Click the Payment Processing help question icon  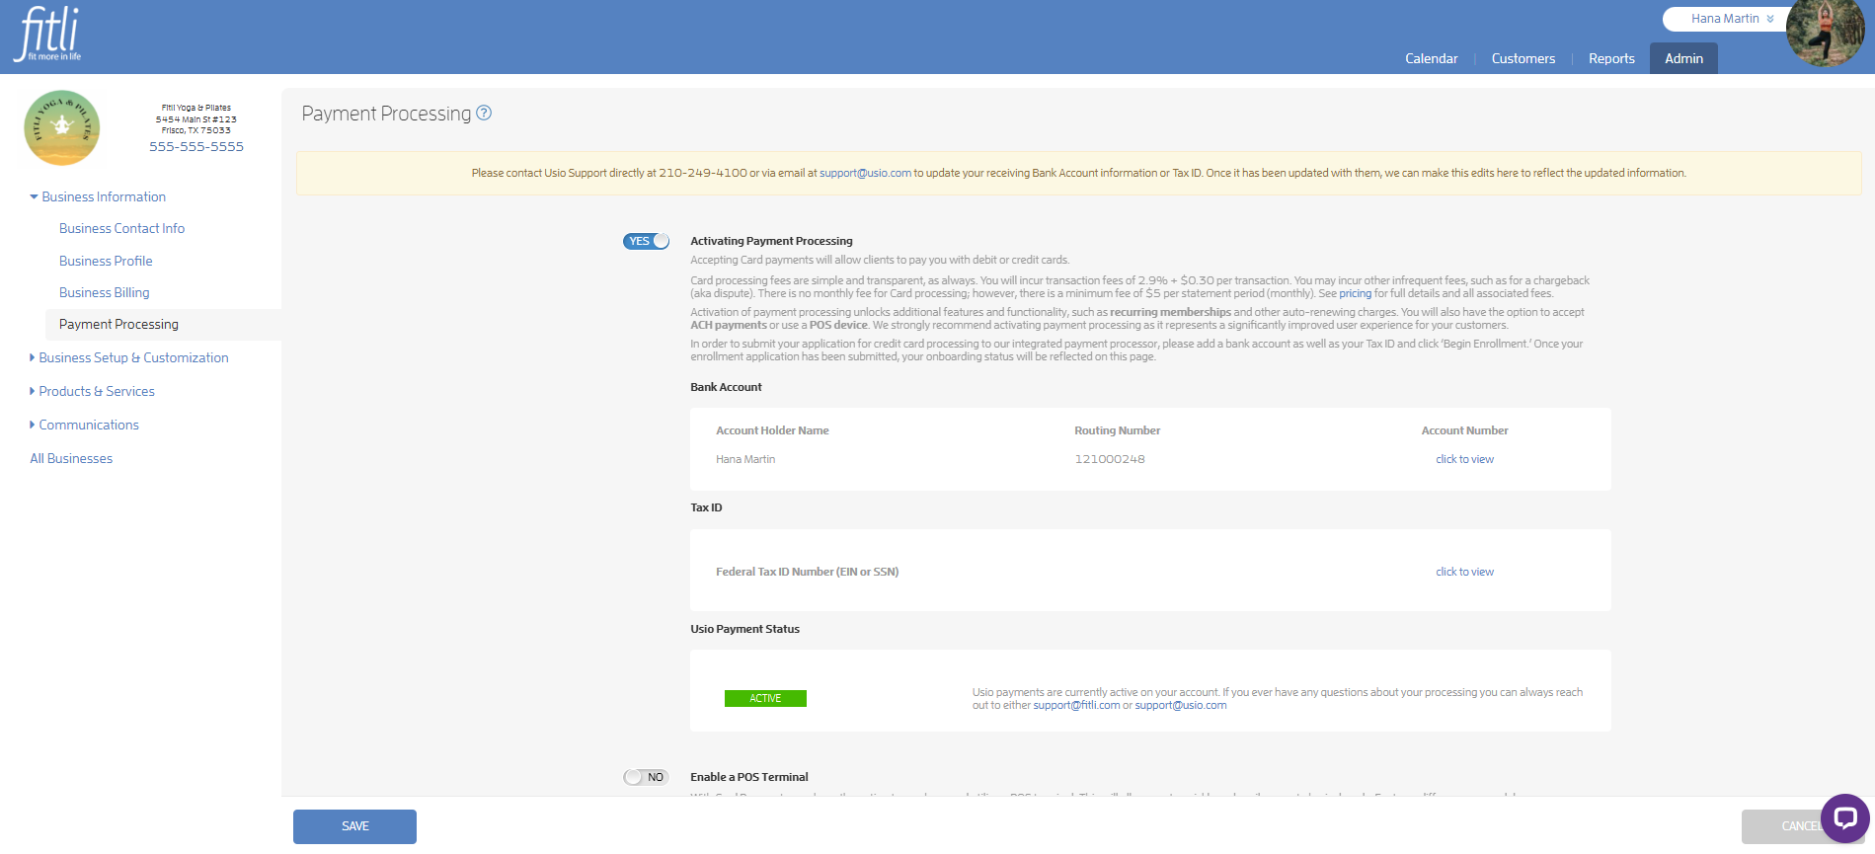(484, 113)
